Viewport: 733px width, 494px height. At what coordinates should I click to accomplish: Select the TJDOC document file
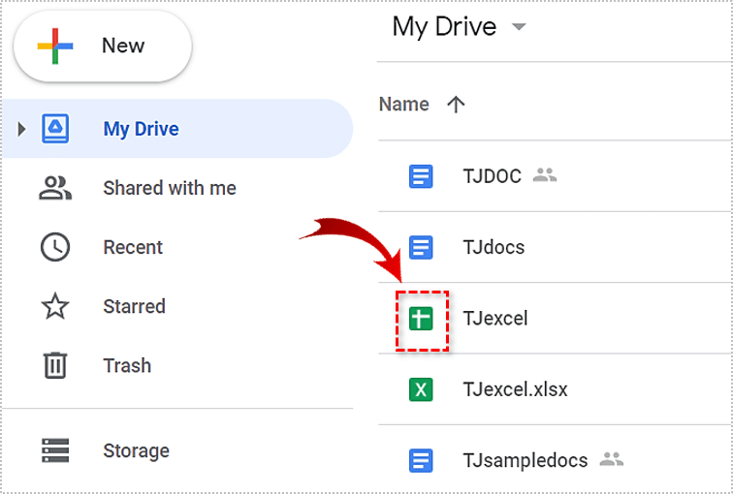[x=493, y=176]
